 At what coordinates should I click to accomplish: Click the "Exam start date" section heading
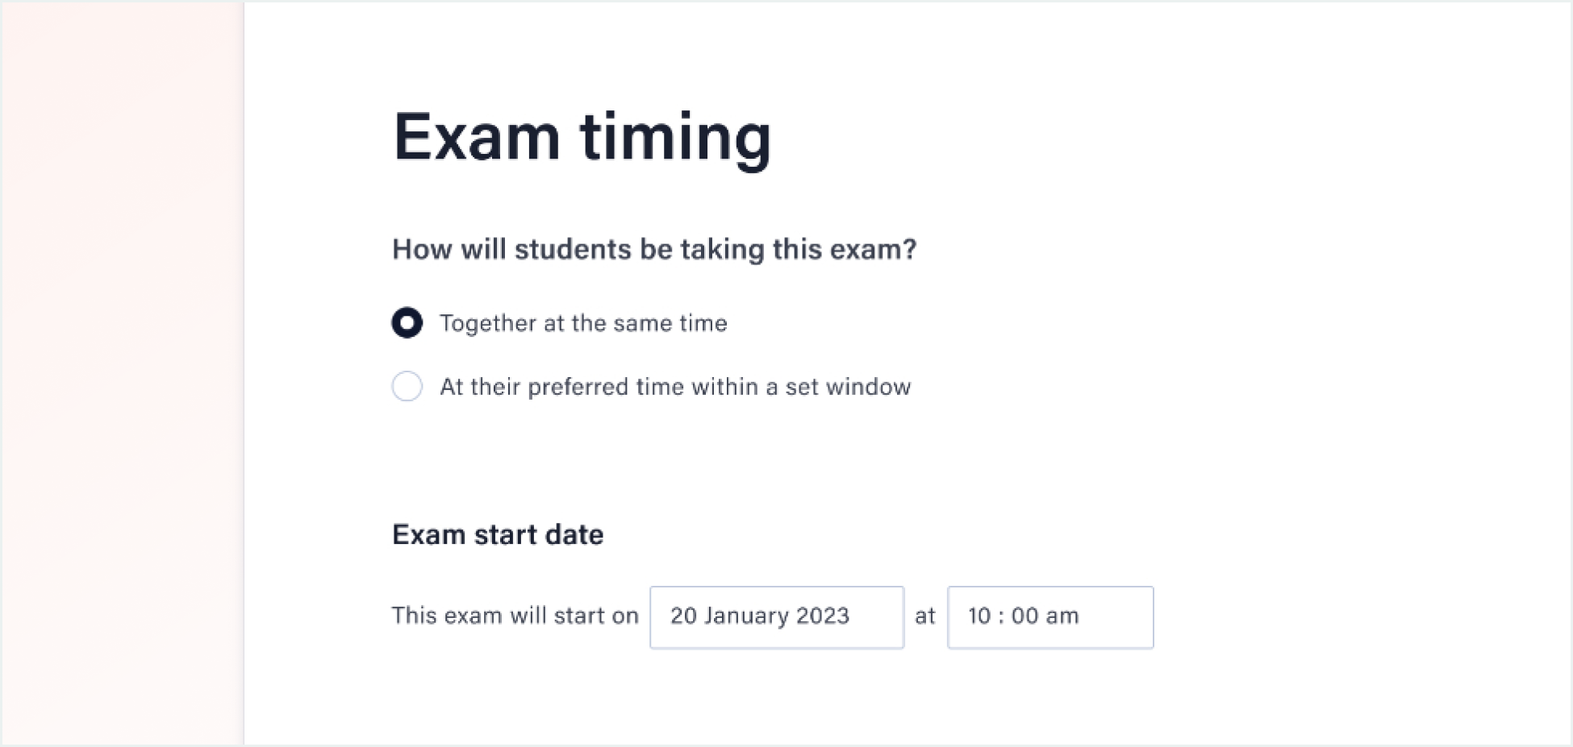coord(497,533)
